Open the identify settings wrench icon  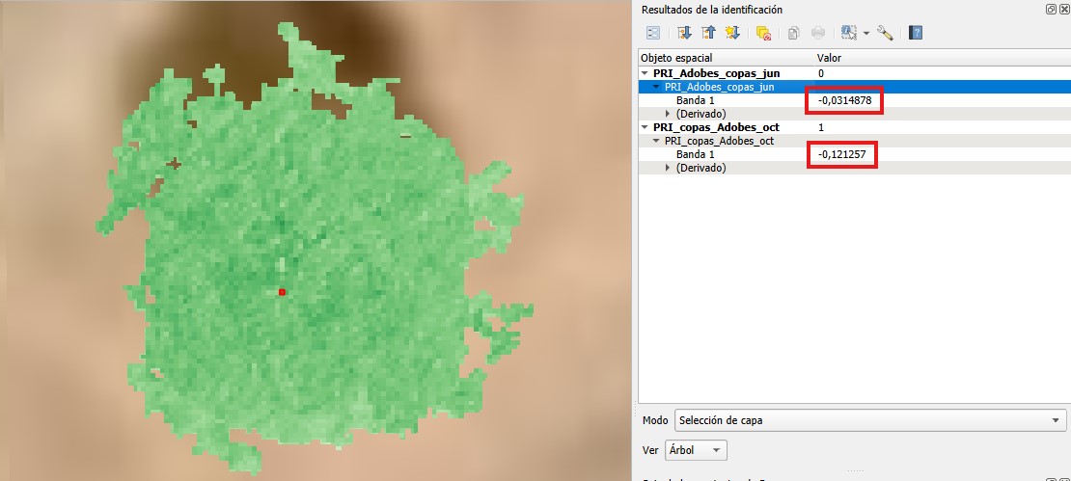(885, 33)
